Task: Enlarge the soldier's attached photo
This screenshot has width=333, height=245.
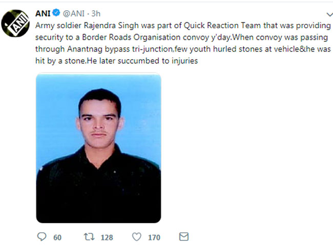Action: (x=98, y=148)
